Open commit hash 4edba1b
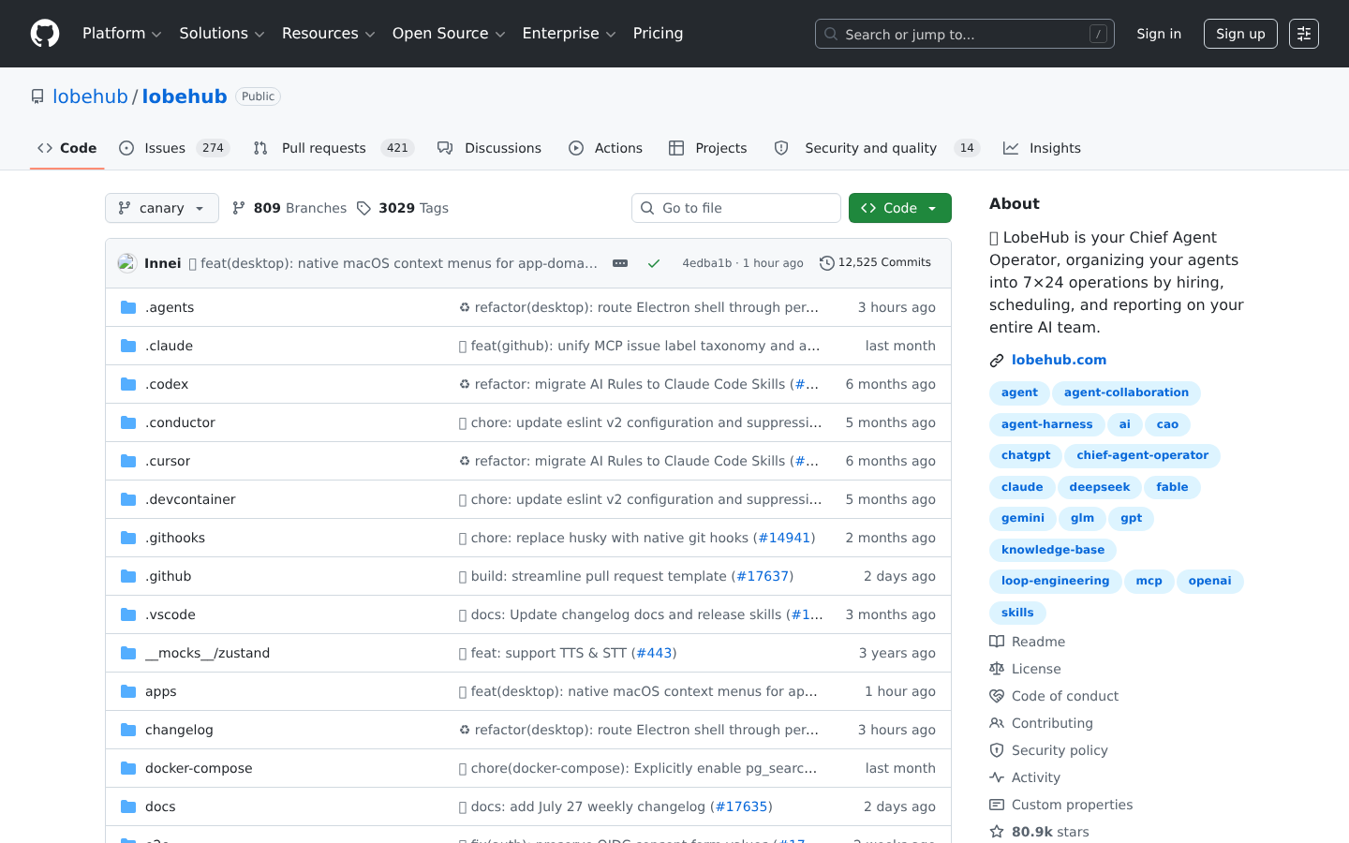Image resolution: width=1349 pixels, height=843 pixels. (x=707, y=263)
